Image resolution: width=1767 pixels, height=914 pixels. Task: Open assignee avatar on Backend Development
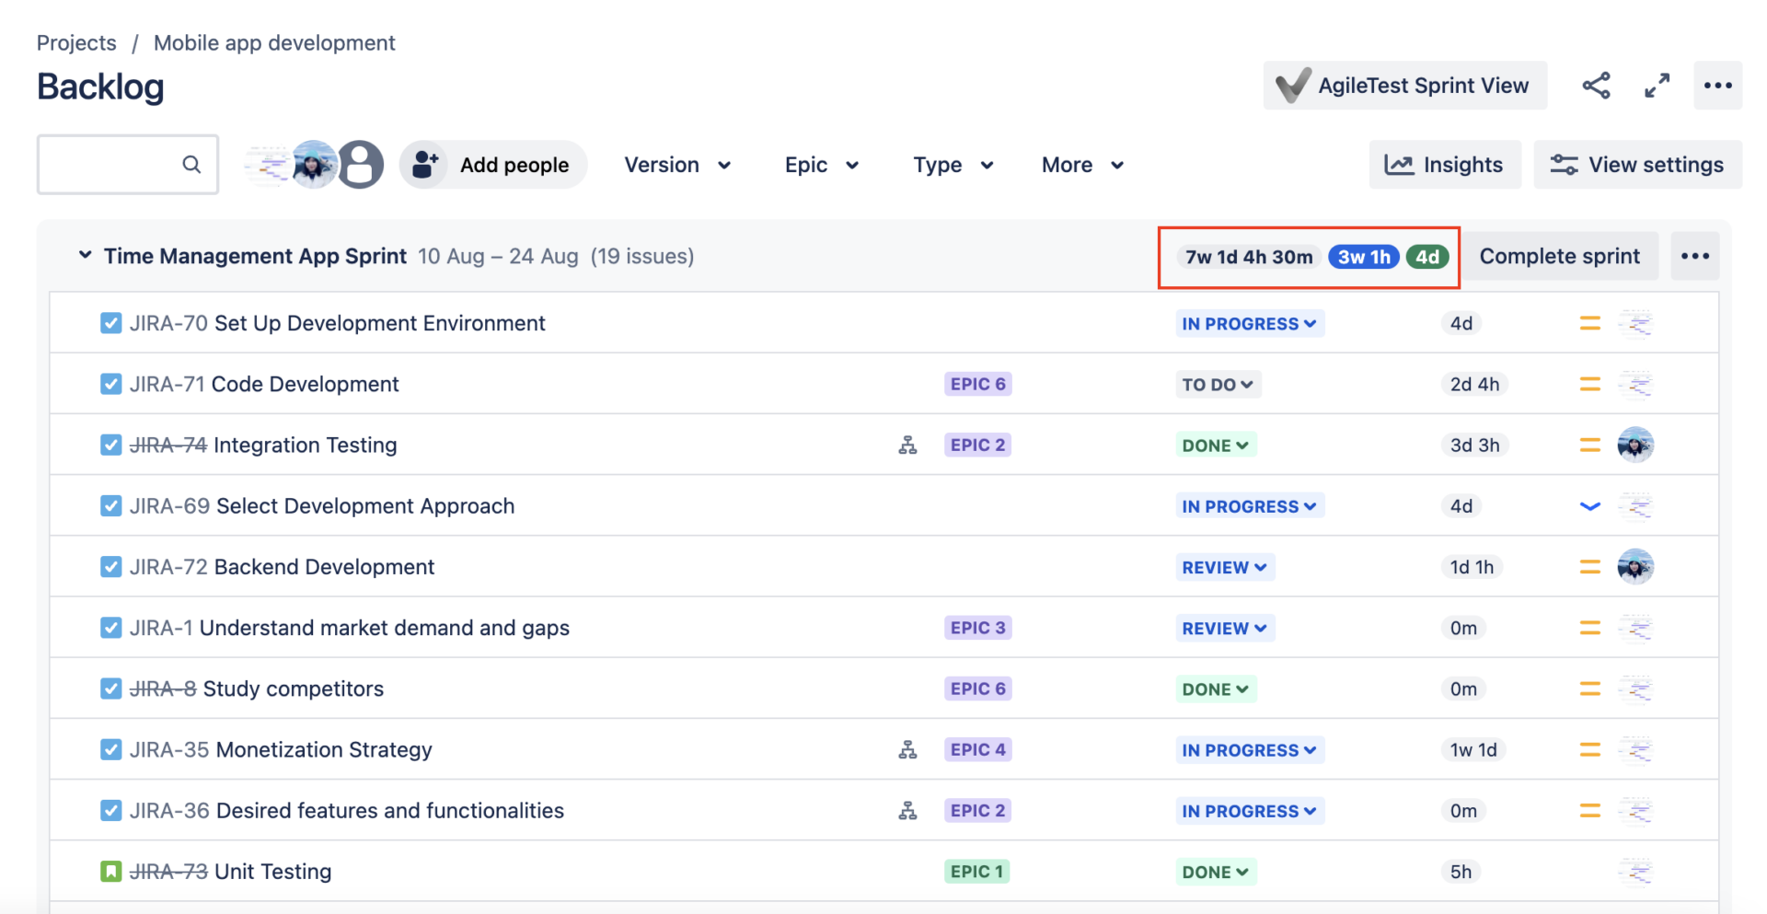click(1635, 567)
